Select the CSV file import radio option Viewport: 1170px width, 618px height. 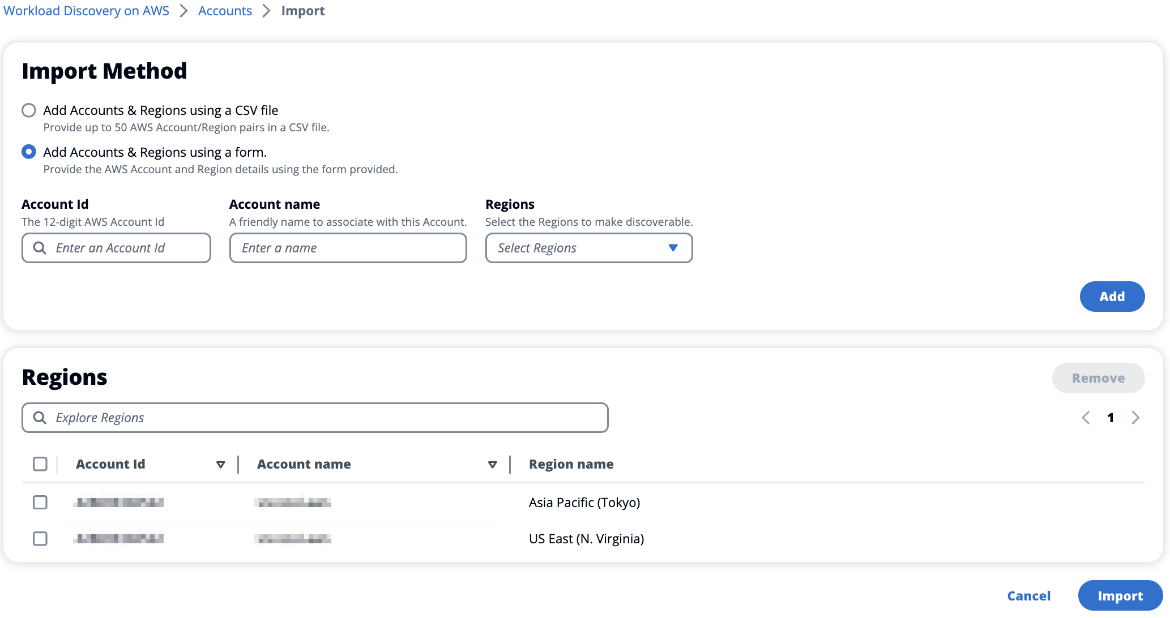pos(29,110)
